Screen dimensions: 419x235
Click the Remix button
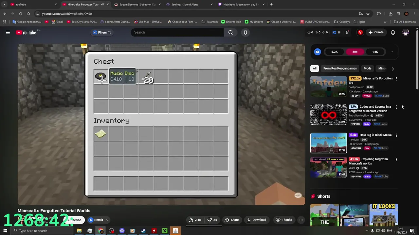(96, 220)
